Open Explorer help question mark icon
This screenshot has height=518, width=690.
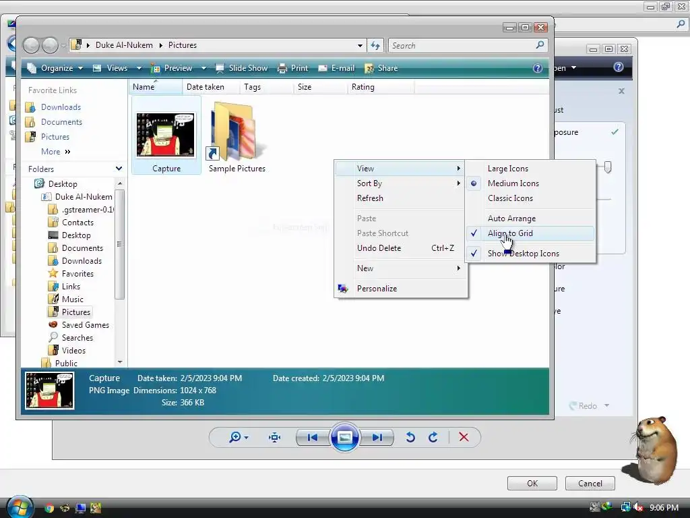click(537, 68)
